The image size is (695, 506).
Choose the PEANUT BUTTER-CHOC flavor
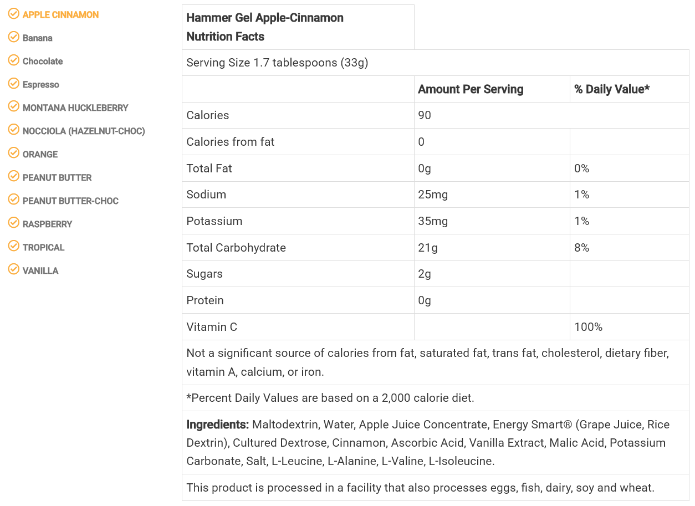pos(70,201)
